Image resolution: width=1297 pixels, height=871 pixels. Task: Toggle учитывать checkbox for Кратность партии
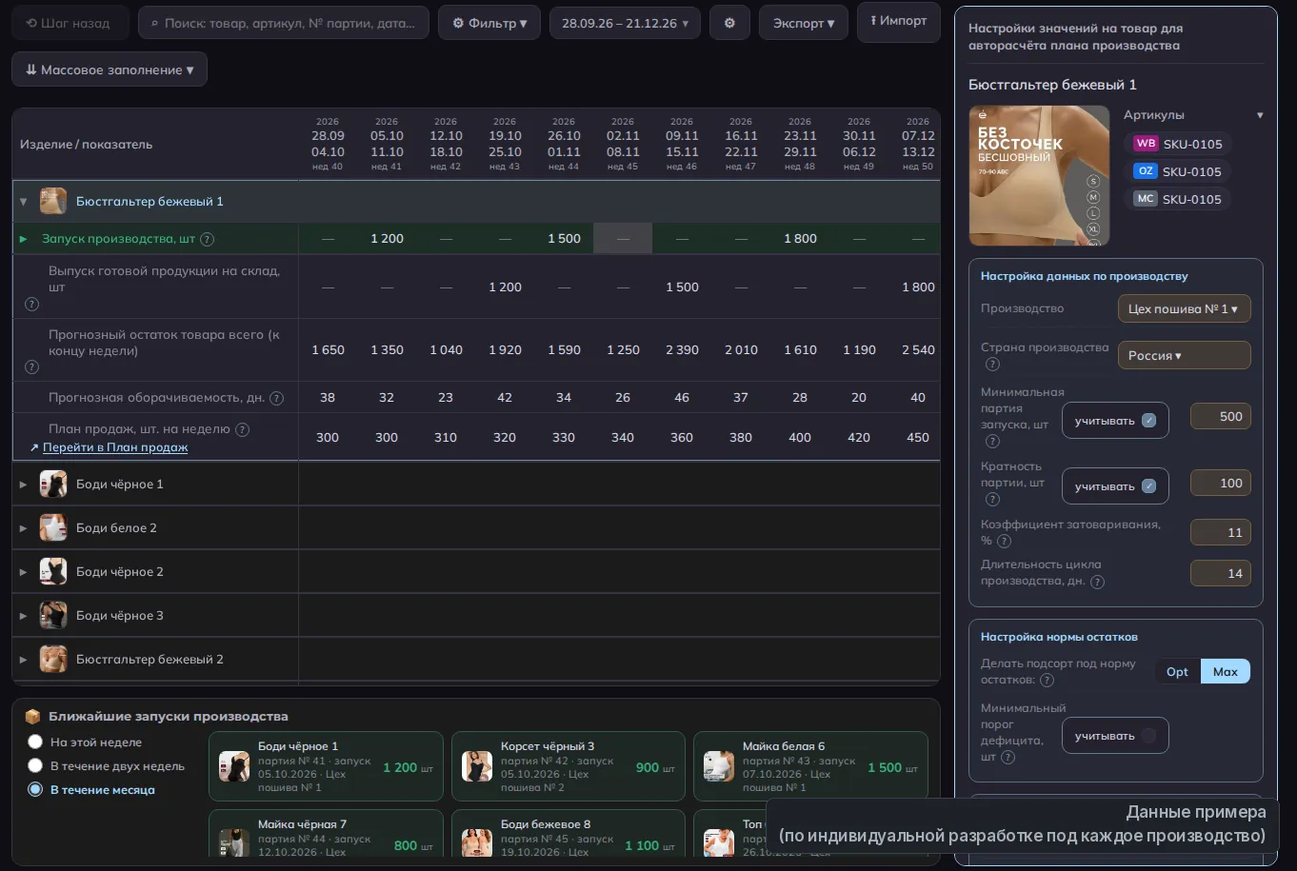(x=1148, y=486)
